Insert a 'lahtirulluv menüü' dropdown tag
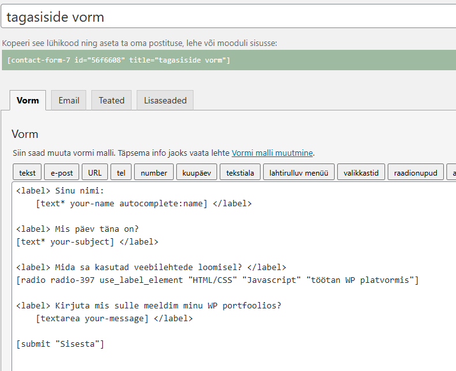 [x=298, y=172]
